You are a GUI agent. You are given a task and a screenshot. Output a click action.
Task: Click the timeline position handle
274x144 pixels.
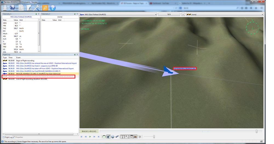tap(256, 131)
